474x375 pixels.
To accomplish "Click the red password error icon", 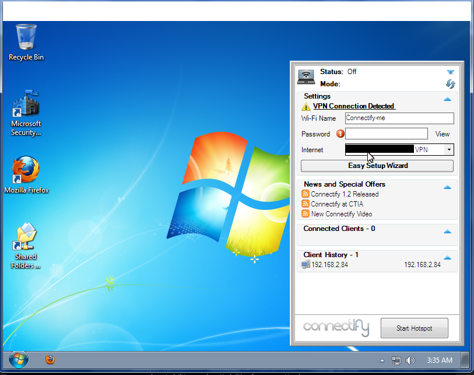I will [x=340, y=134].
